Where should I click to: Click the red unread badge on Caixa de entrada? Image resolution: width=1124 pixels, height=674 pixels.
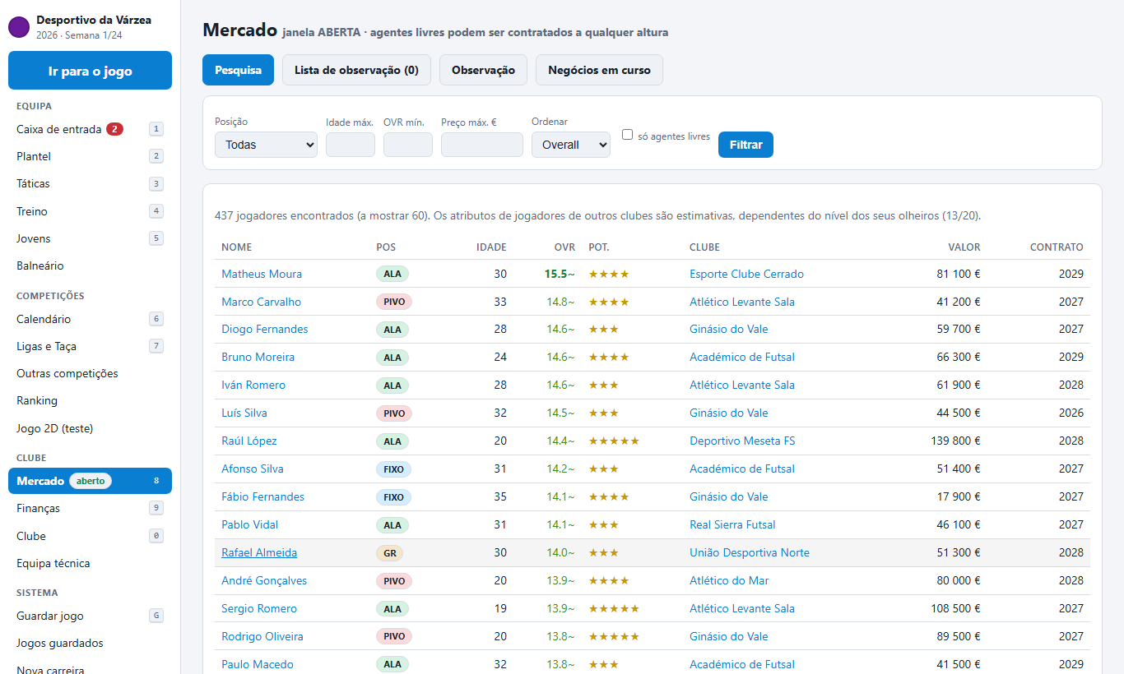tap(114, 129)
